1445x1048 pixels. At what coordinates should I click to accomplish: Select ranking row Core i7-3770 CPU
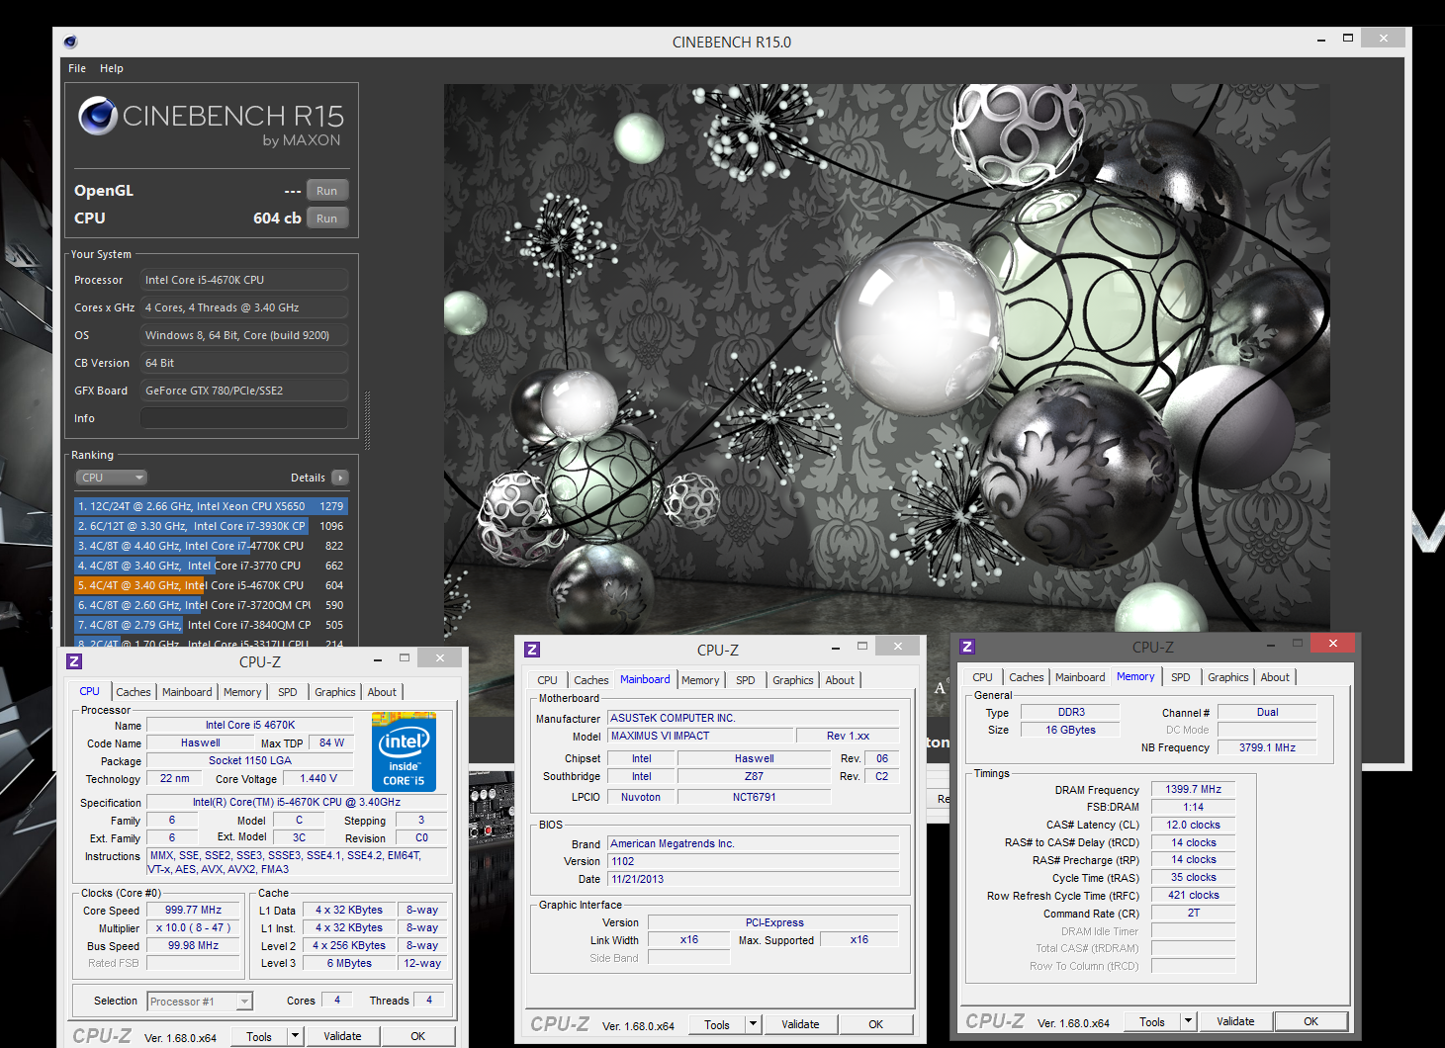pyautogui.click(x=211, y=566)
